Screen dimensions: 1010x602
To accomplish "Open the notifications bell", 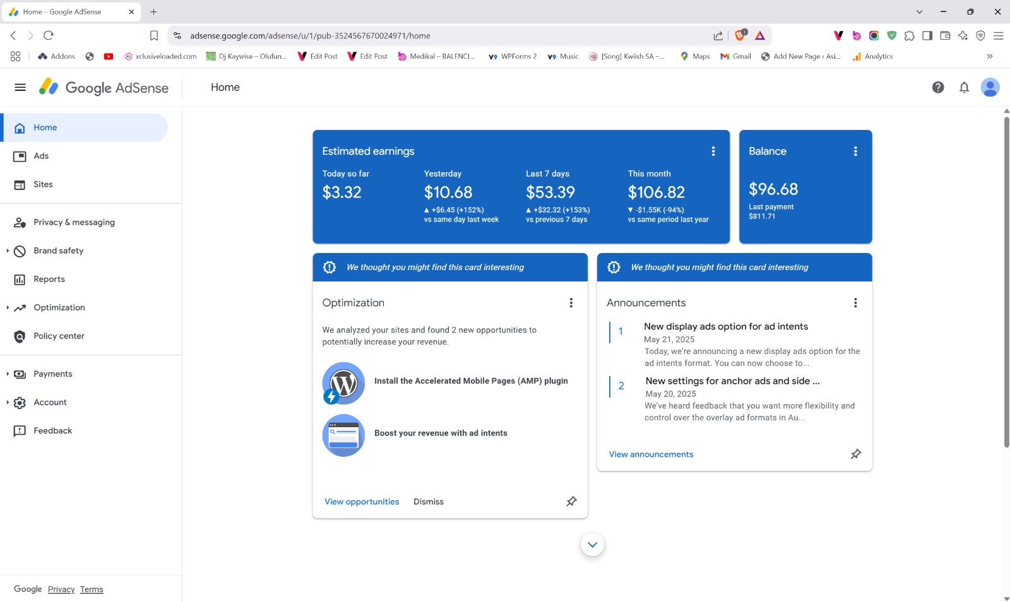I will click(964, 88).
